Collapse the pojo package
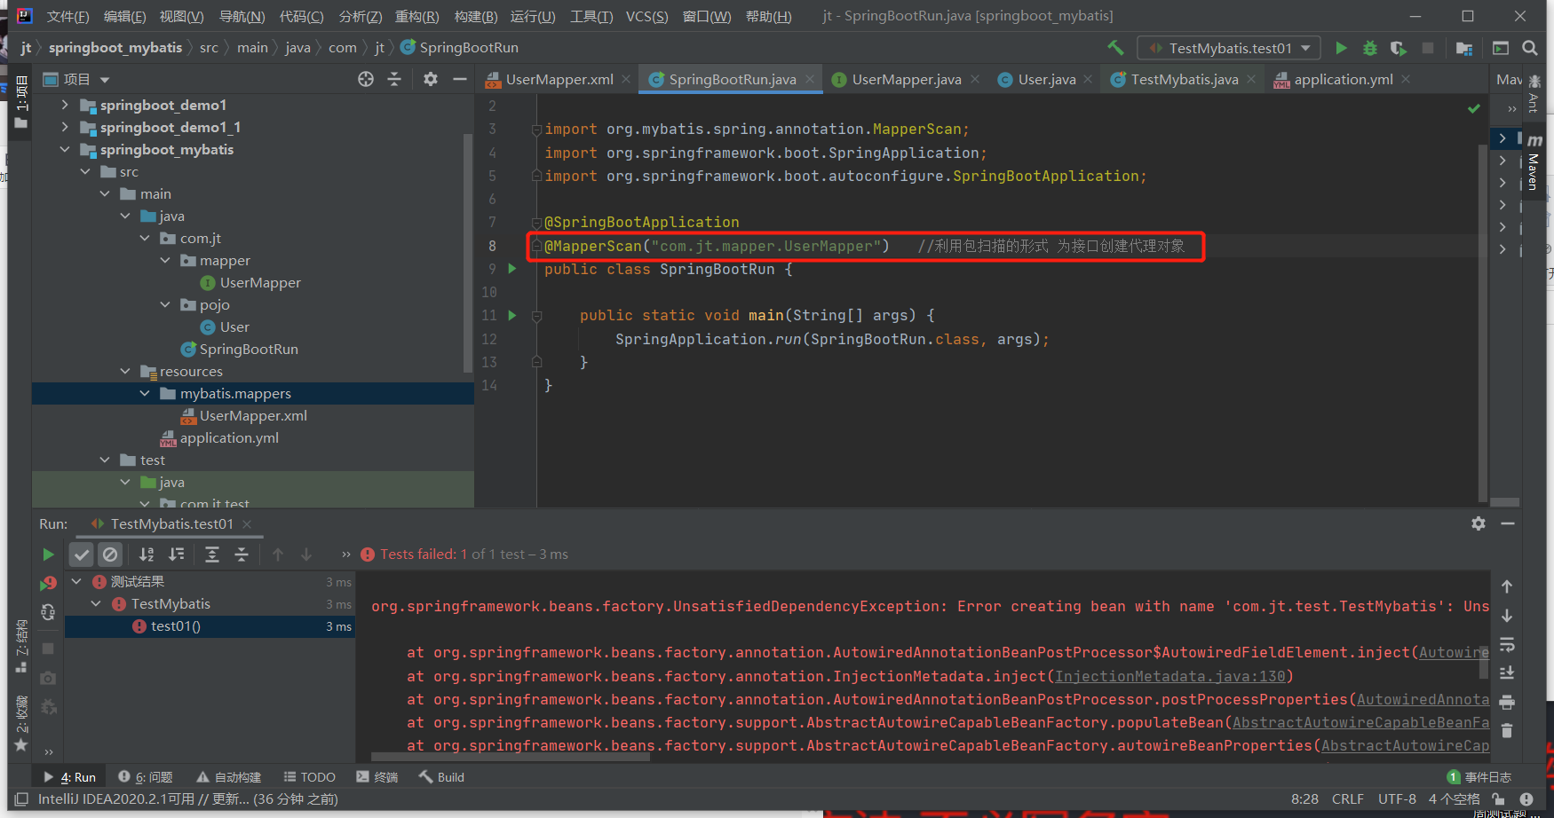Screen dimensions: 1554x818 pyautogui.click(x=165, y=304)
